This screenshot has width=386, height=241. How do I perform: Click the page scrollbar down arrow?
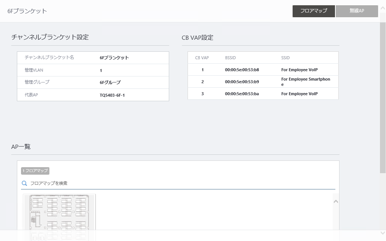click(x=383, y=233)
